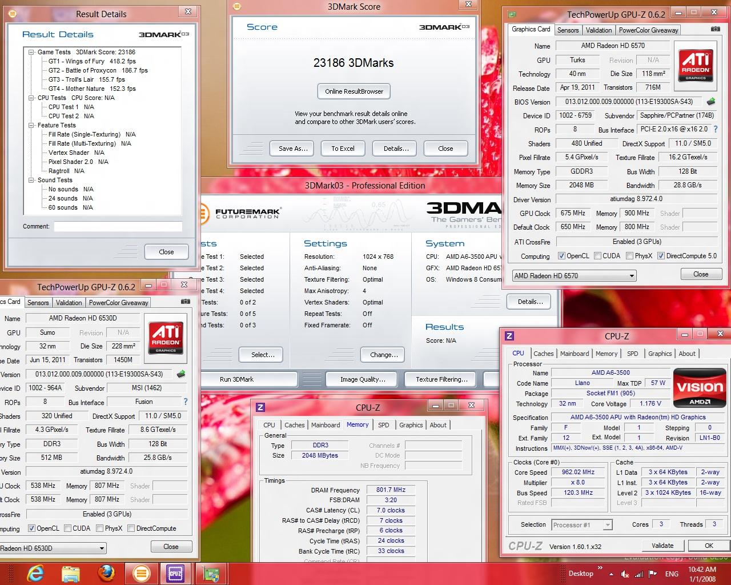Click To Excel button
Screen dimensions: 731x585
tap(343, 149)
